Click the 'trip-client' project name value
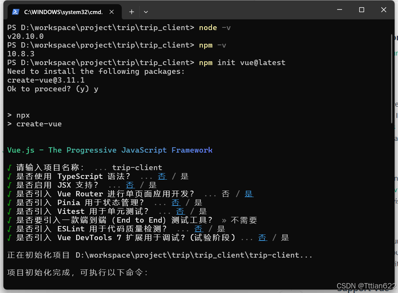 click(x=137, y=167)
